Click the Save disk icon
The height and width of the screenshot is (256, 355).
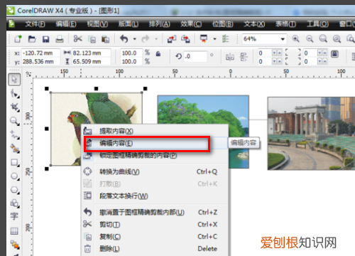45,39
